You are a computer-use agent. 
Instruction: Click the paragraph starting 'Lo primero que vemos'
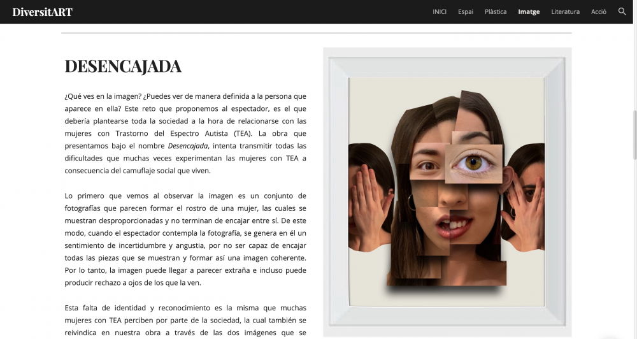tap(185, 238)
